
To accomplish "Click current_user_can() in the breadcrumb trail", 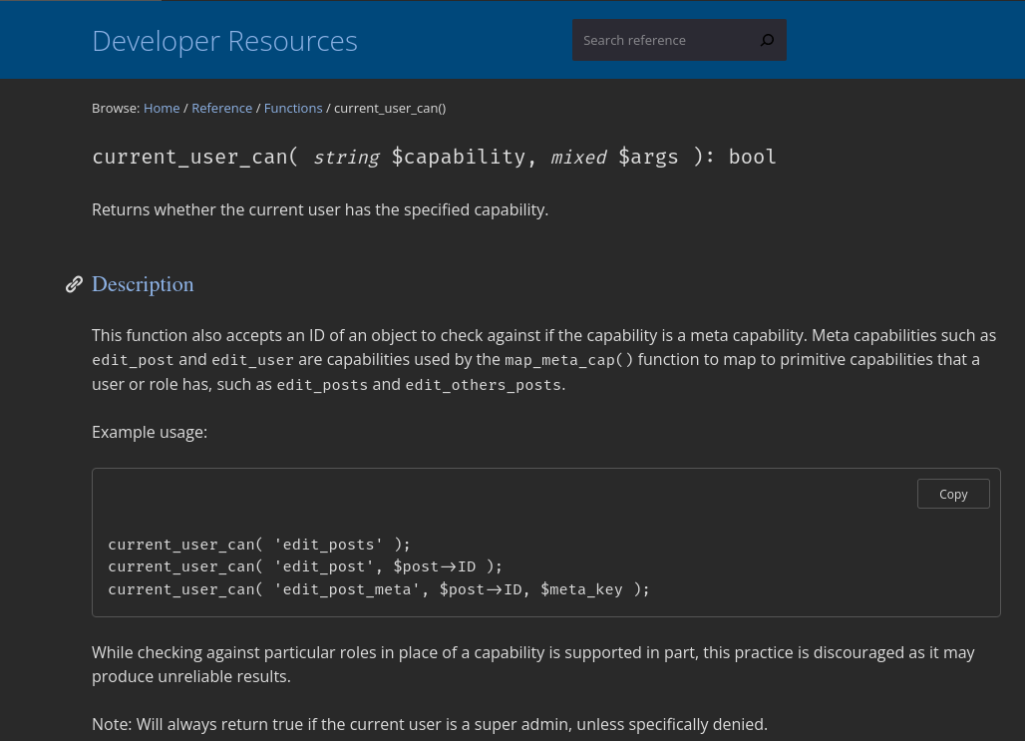I will click(x=390, y=108).
